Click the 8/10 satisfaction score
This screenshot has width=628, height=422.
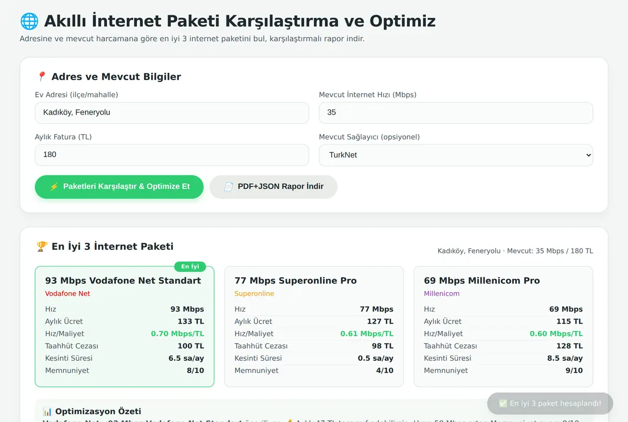tap(195, 371)
